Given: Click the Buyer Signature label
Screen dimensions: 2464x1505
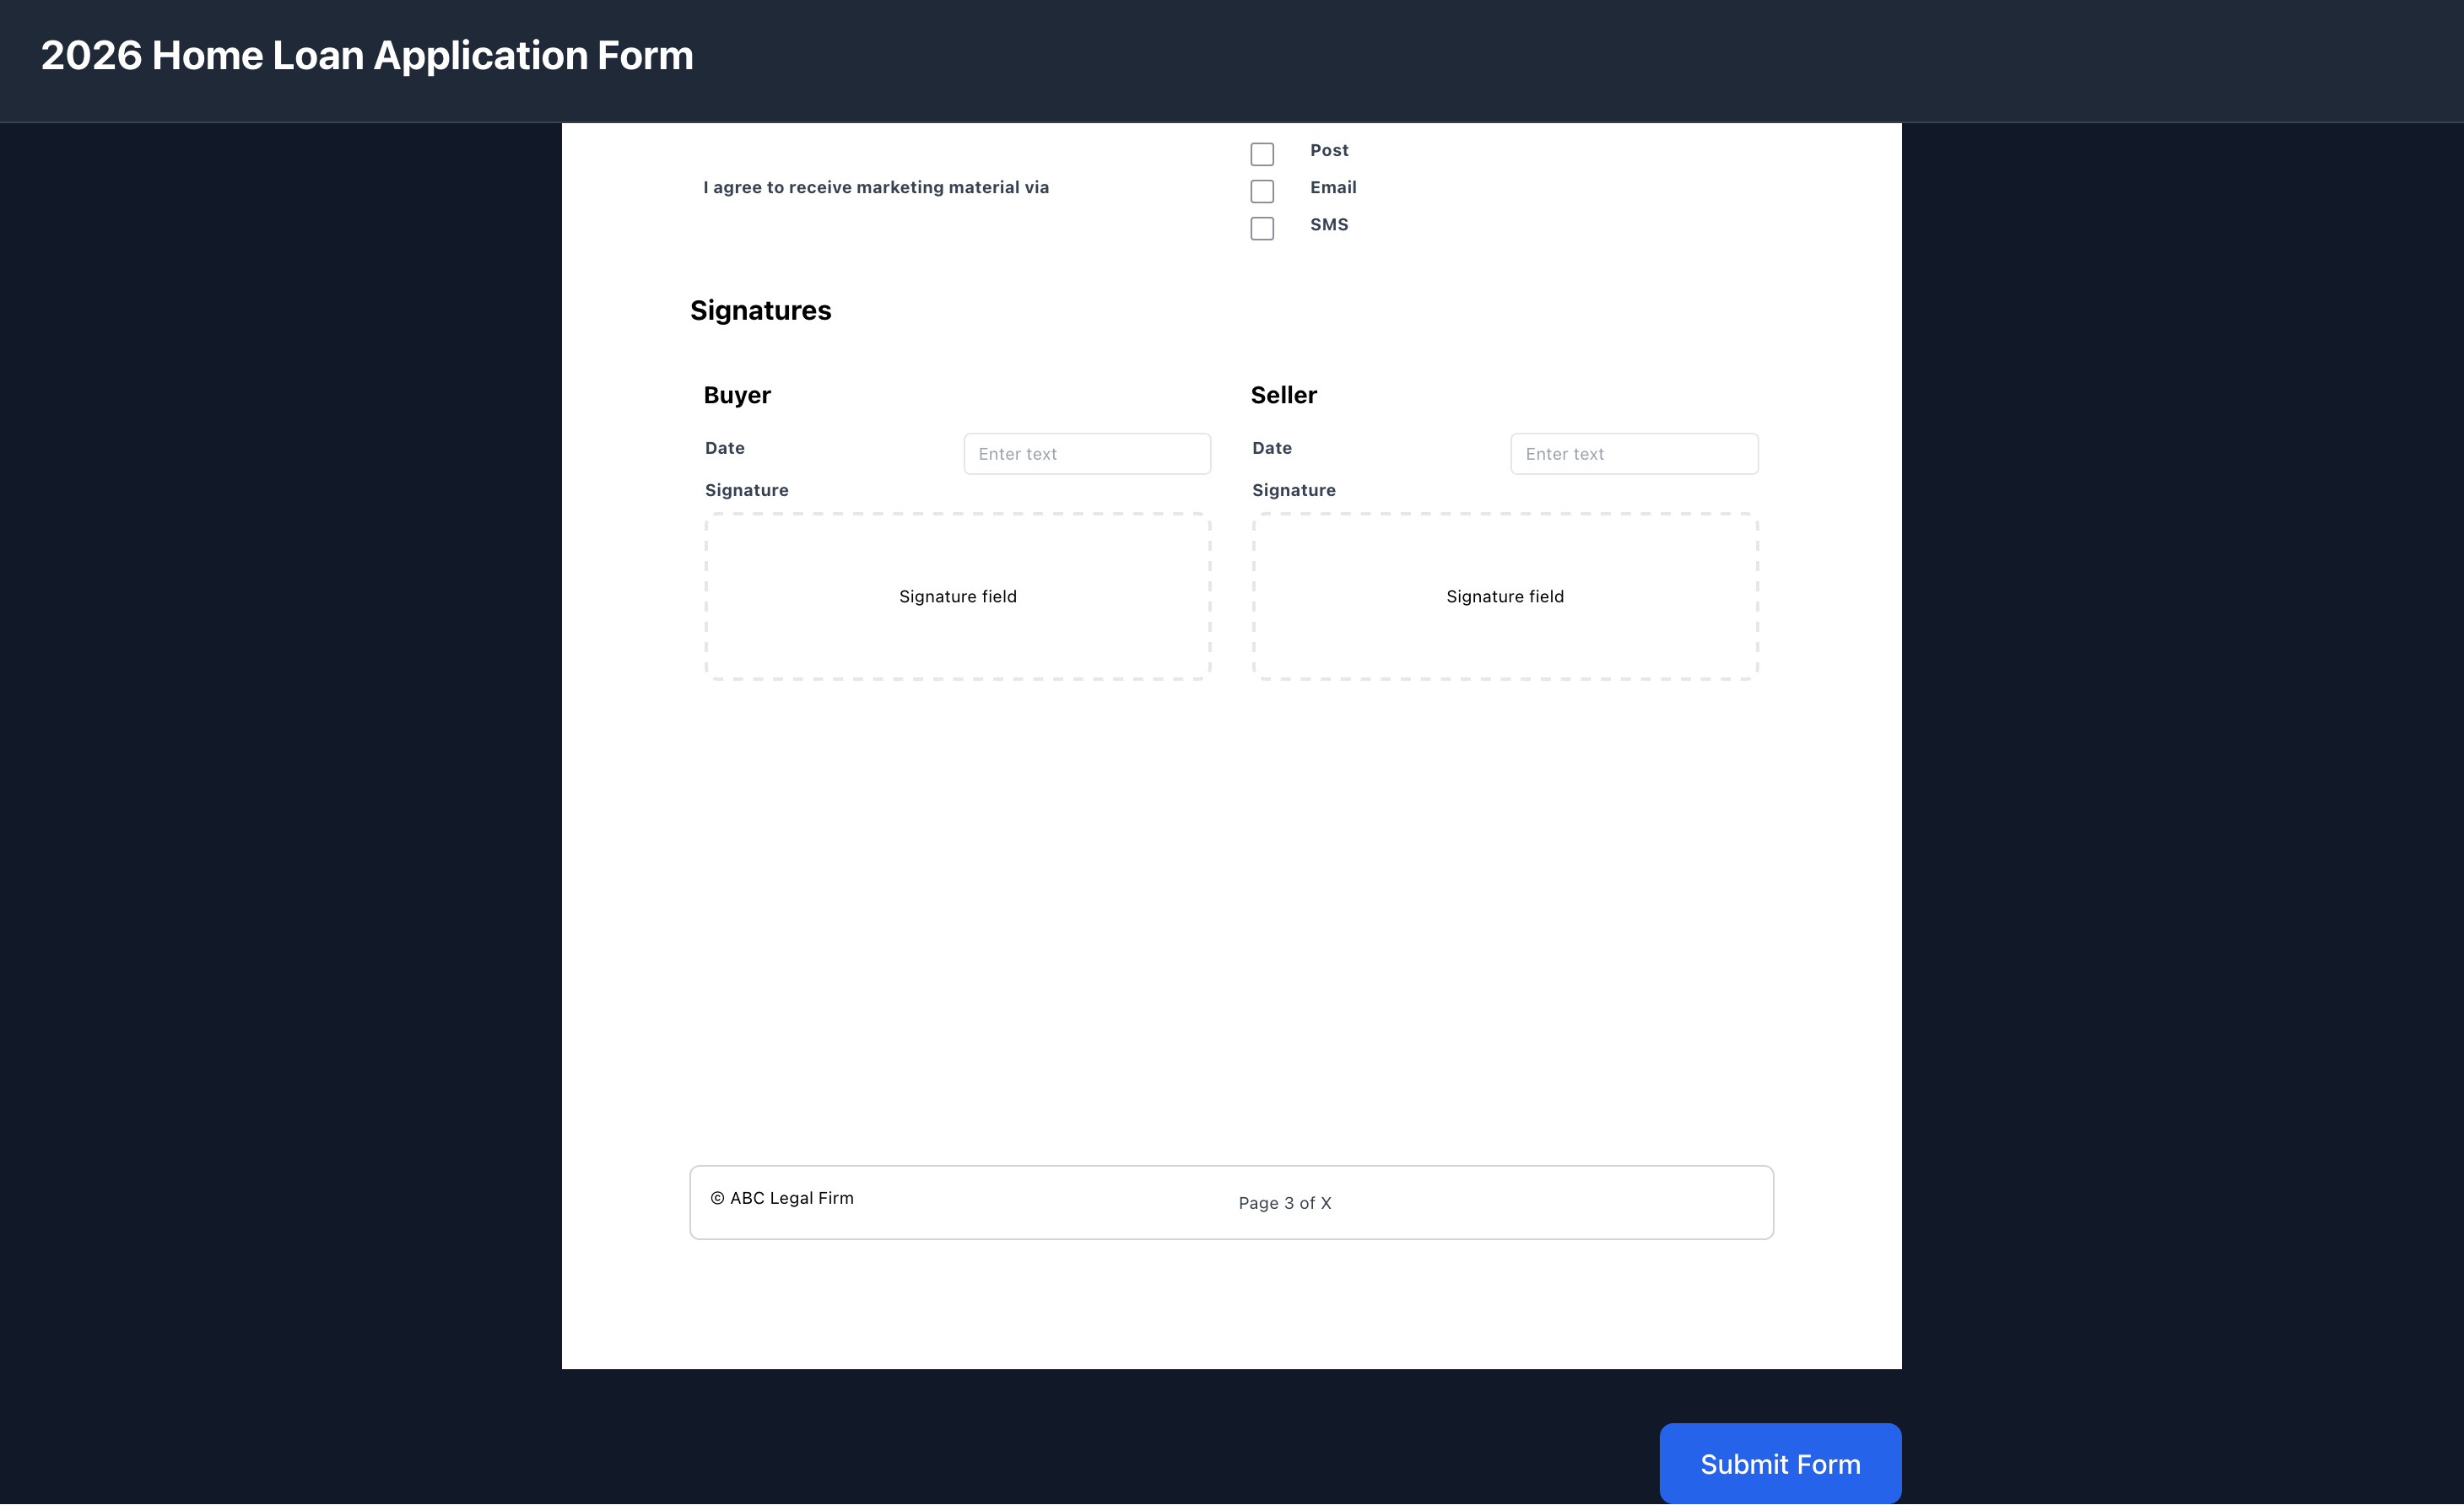Looking at the screenshot, I should click(746, 490).
